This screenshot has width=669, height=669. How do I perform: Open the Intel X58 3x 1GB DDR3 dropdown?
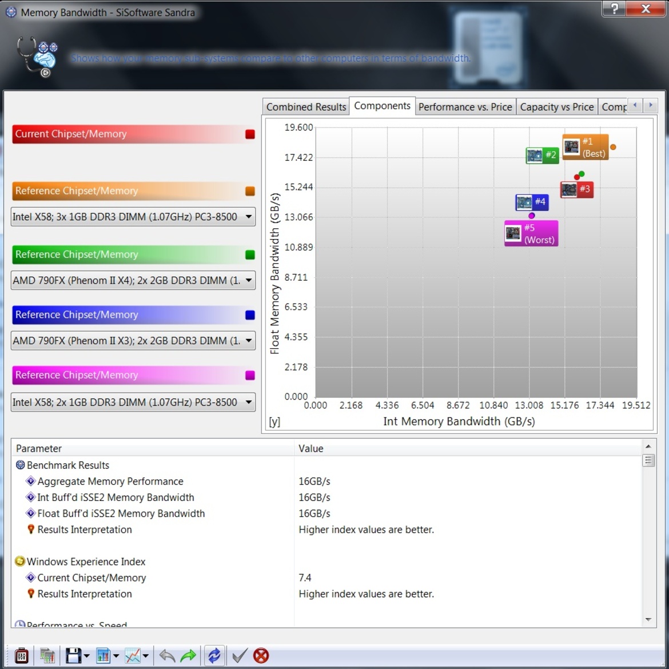pyautogui.click(x=133, y=217)
